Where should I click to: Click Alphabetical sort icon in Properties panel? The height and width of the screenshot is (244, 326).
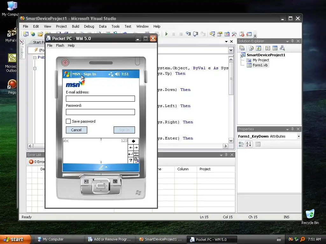(x=249, y=144)
